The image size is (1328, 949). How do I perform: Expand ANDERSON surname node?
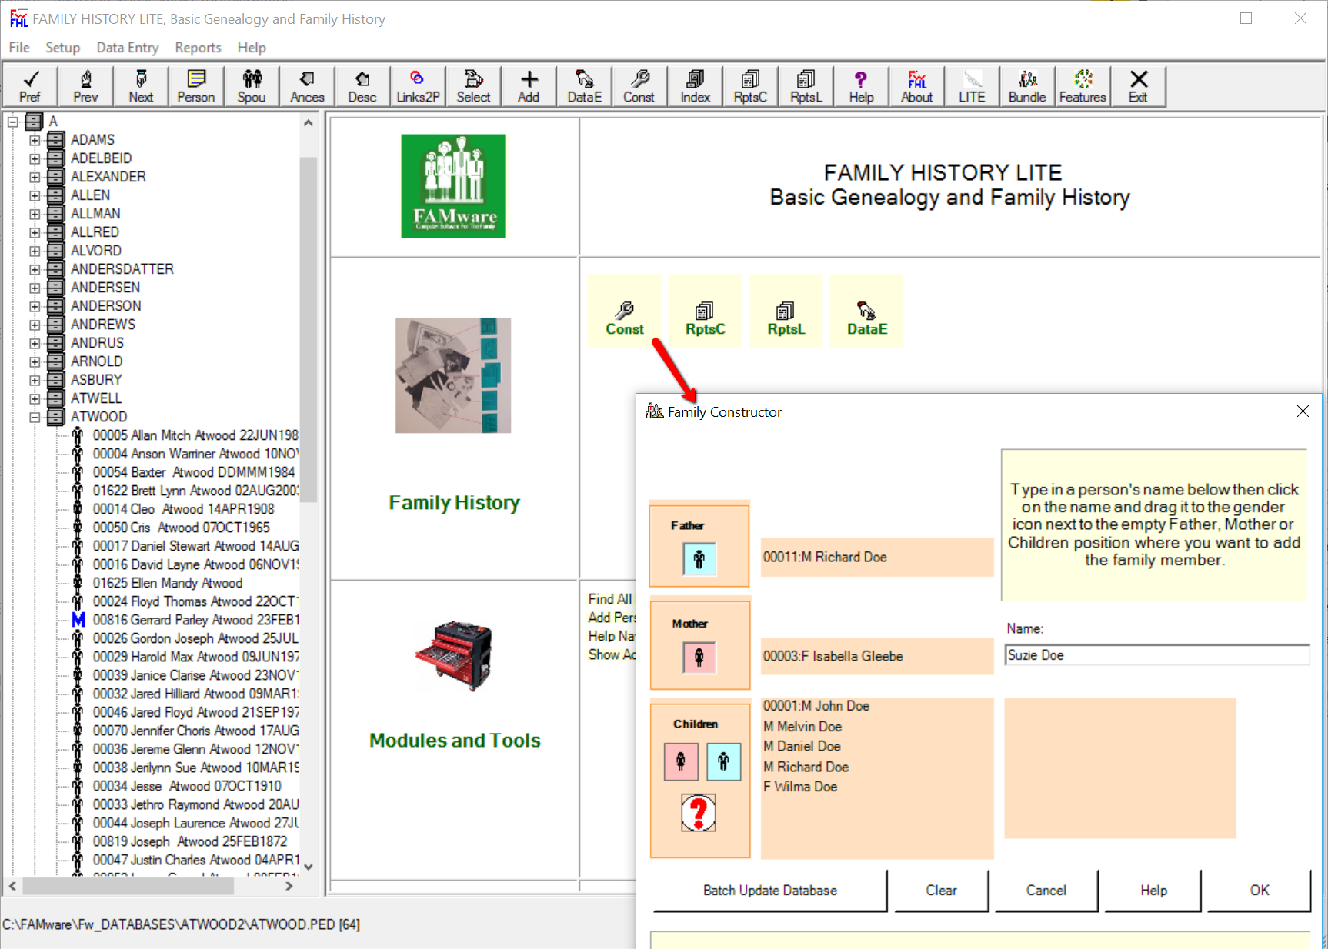coord(35,306)
